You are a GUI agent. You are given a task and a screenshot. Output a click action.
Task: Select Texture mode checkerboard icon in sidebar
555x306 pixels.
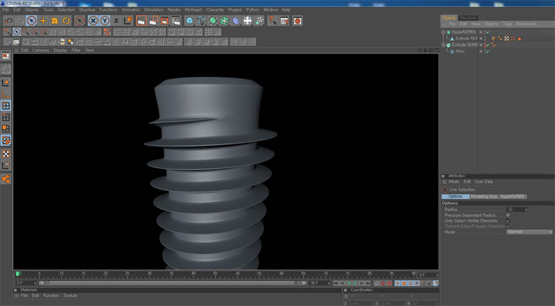[6, 154]
